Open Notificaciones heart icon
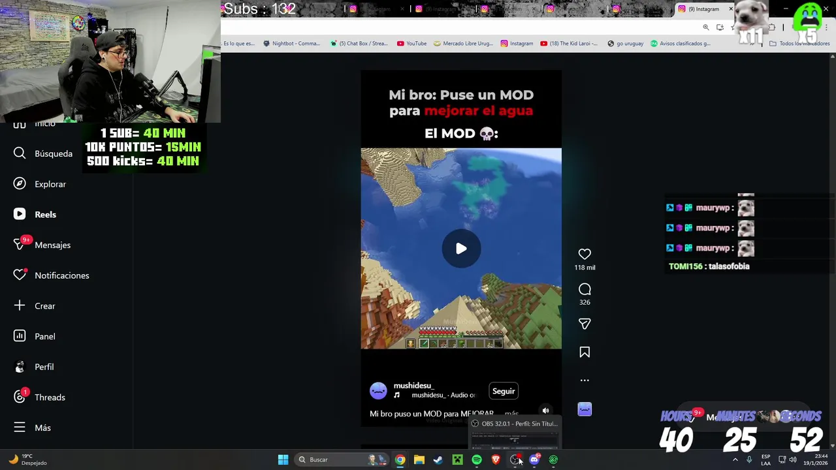Image resolution: width=836 pixels, height=470 pixels. 20,275
